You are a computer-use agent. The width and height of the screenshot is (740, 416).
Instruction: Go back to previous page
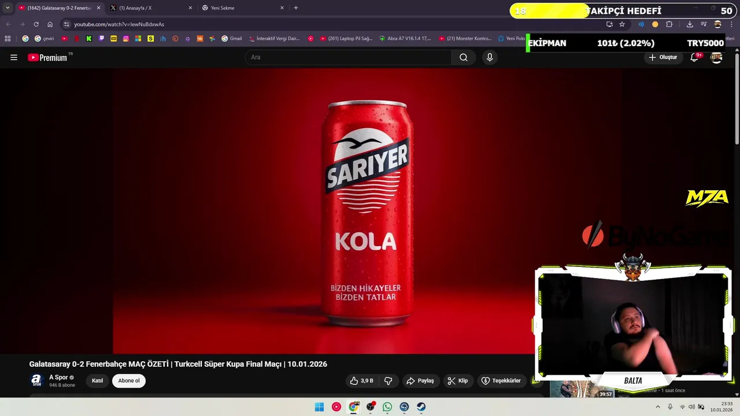[8, 24]
